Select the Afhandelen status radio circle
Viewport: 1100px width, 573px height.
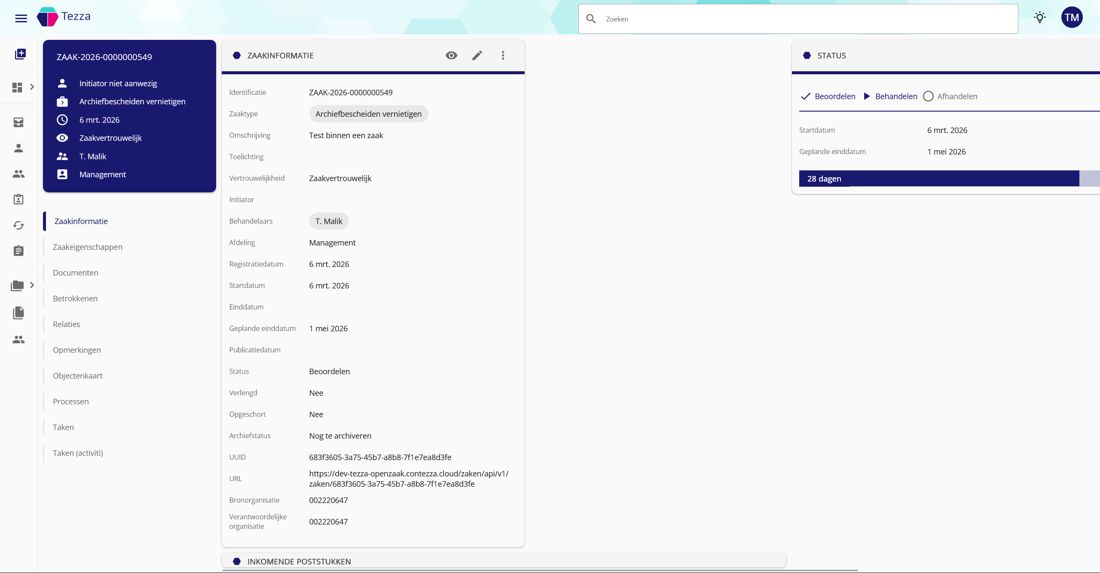928,96
